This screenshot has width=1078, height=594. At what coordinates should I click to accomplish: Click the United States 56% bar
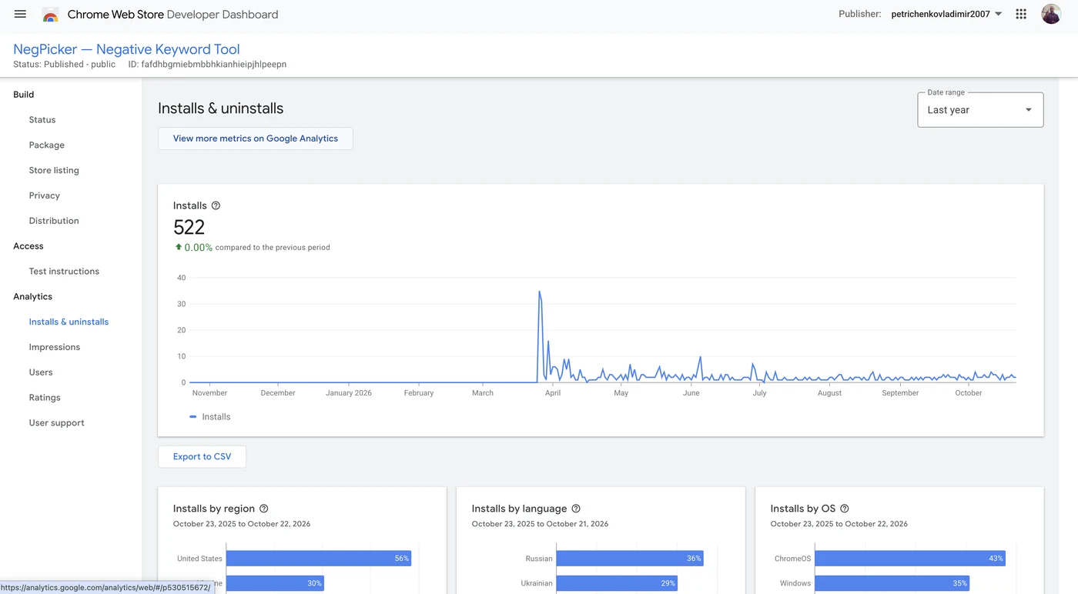(319, 559)
